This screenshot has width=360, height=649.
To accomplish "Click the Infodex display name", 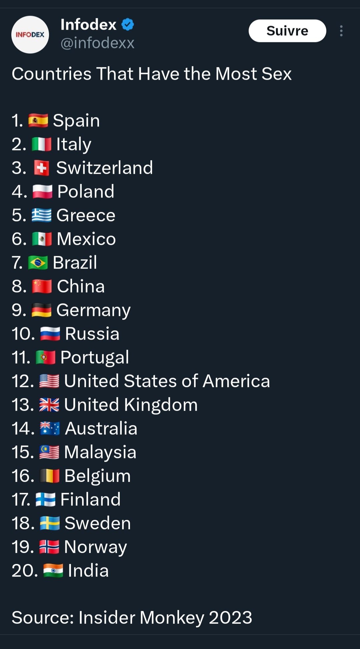I will (88, 25).
